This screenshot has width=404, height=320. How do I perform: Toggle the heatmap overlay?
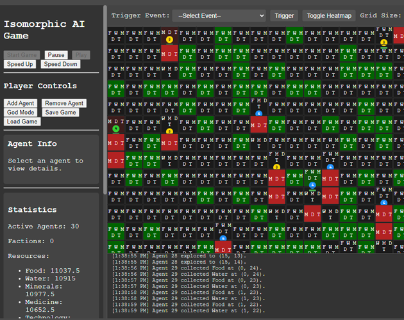[x=329, y=16]
